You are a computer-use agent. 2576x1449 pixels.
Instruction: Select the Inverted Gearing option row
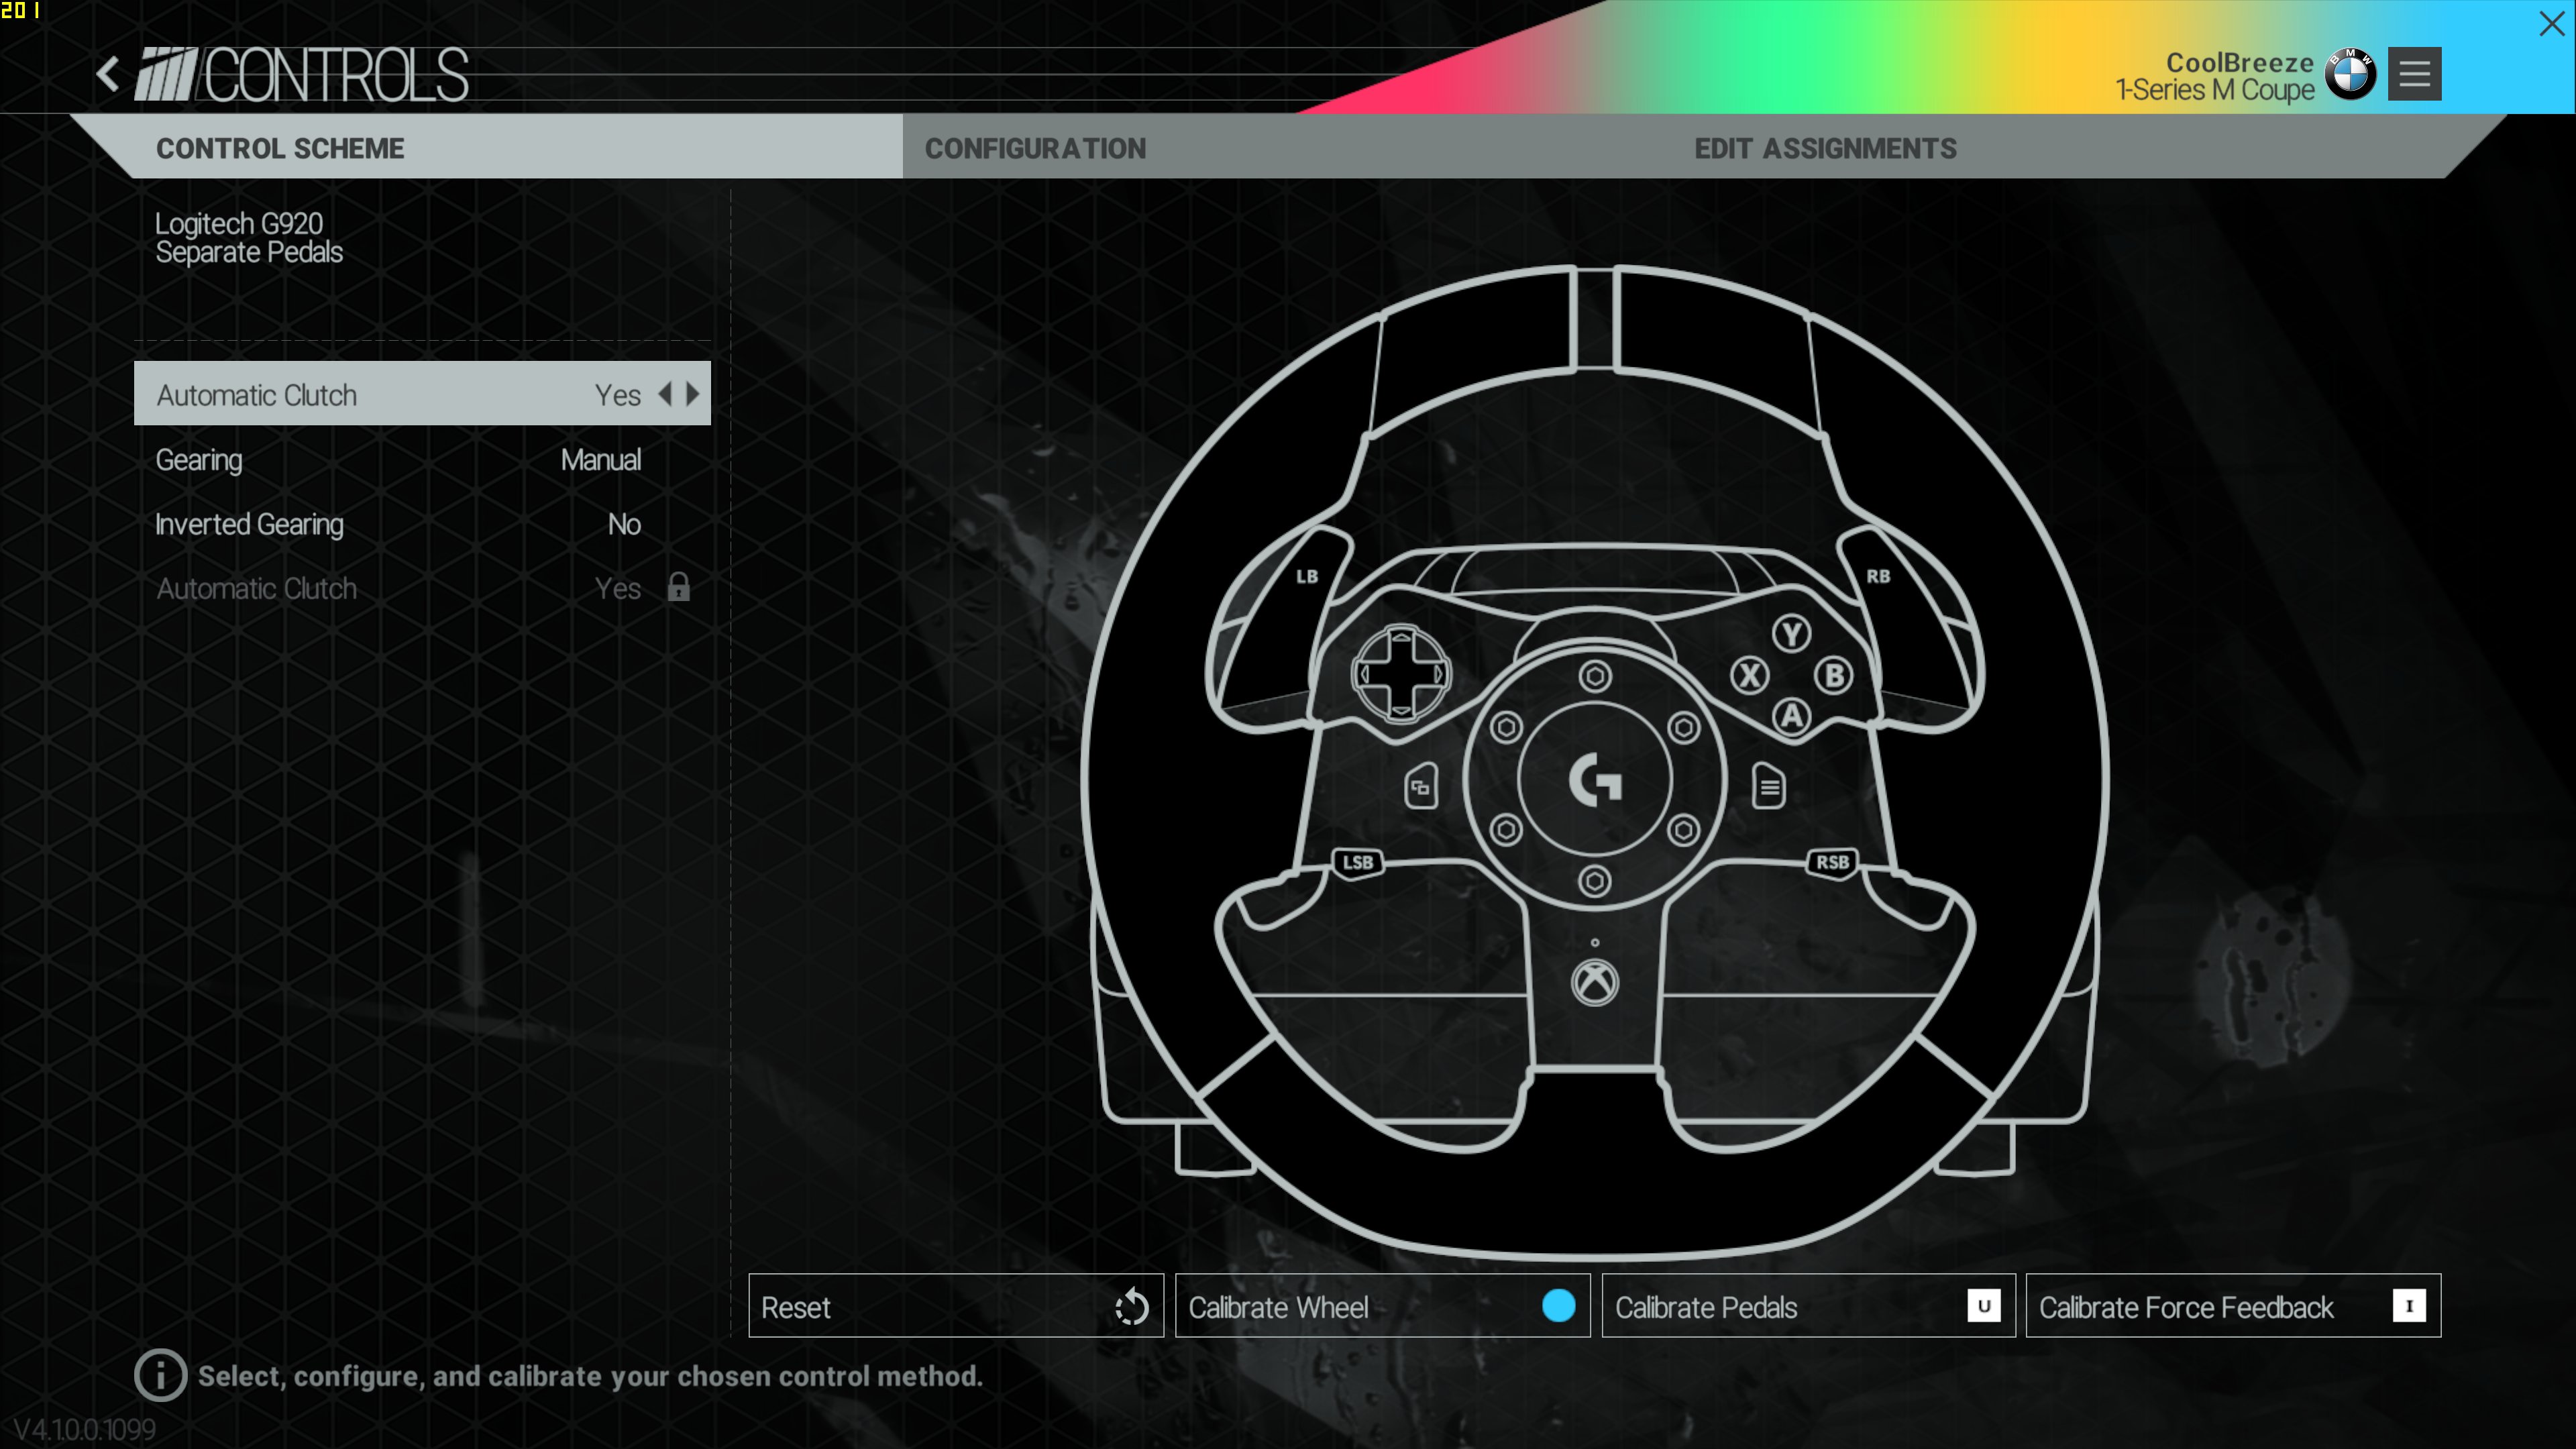click(422, 524)
